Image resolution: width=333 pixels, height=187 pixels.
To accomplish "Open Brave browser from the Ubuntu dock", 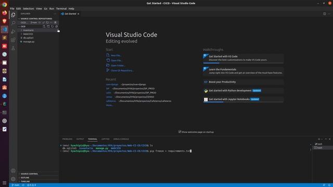I will 5,21.
